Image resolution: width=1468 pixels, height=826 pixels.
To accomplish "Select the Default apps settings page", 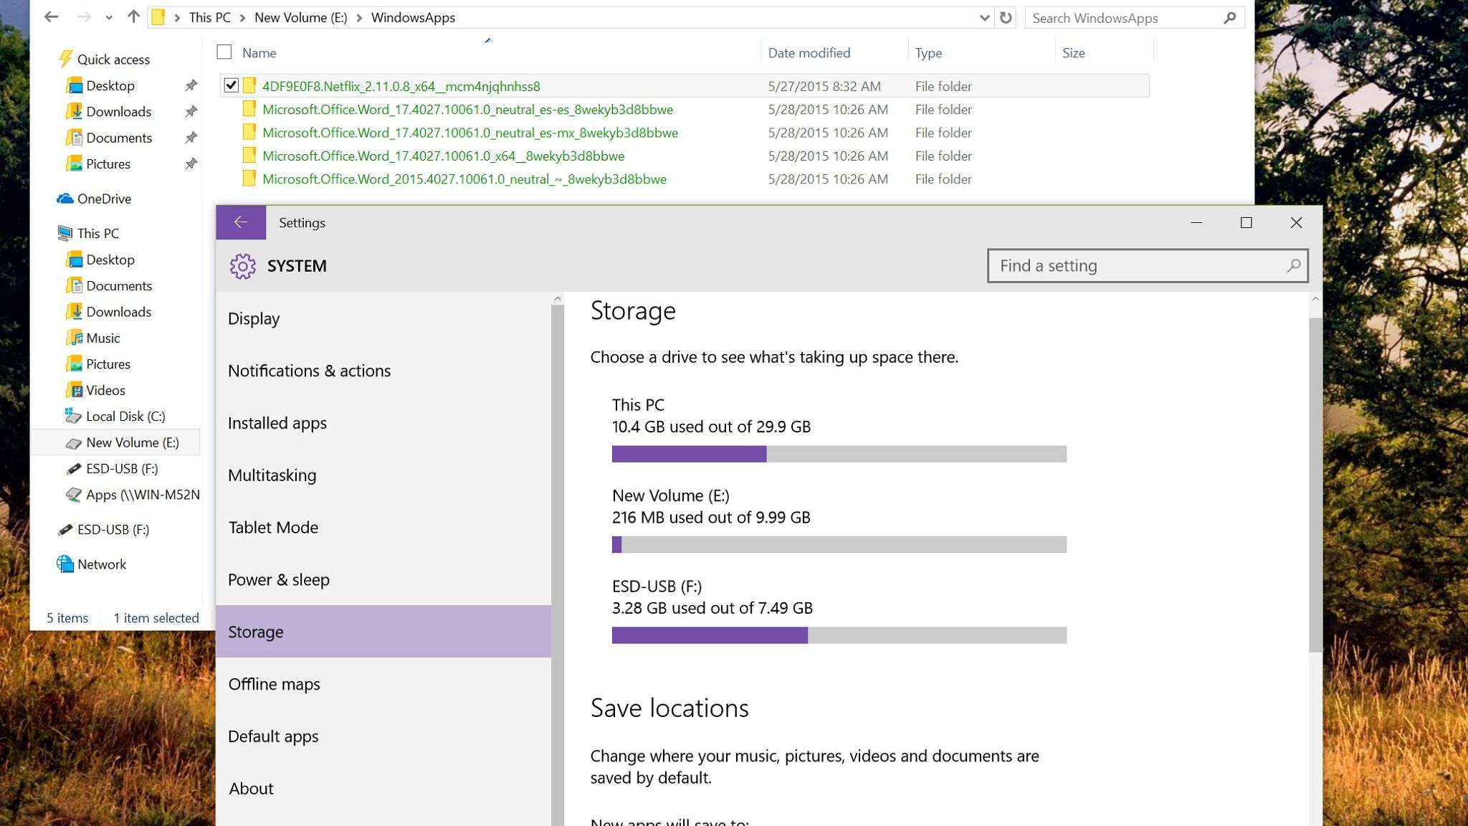I will point(273,736).
